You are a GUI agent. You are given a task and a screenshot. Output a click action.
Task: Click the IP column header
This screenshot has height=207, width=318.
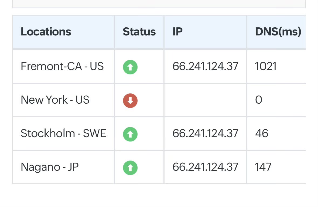(x=178, y=32)
